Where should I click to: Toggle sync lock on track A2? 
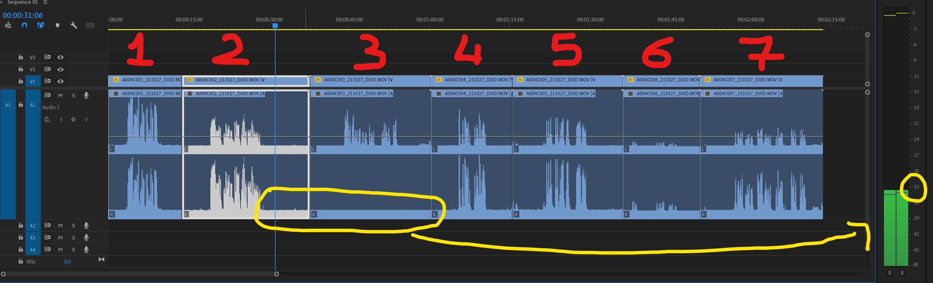point(47,225)
